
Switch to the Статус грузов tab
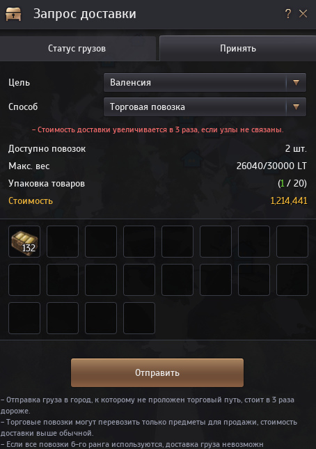coord(77,49)
